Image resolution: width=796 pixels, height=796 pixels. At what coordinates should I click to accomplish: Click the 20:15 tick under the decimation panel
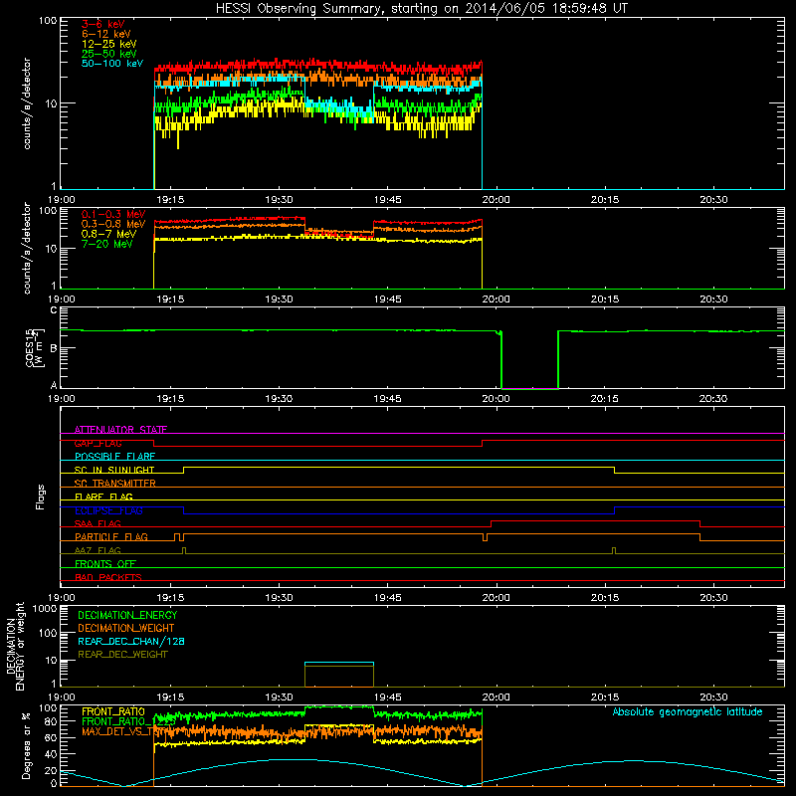tap(605, 697)
